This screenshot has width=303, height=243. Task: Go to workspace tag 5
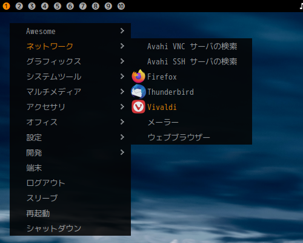pyautogui.click(x=58, y=6)
